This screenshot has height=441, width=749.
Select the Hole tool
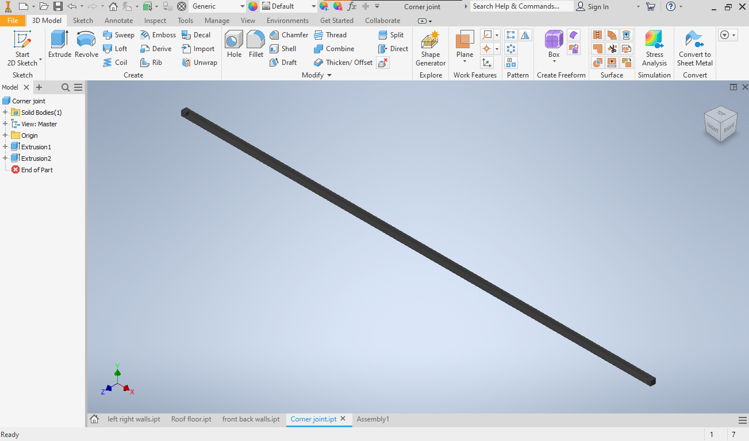[234, 45]
